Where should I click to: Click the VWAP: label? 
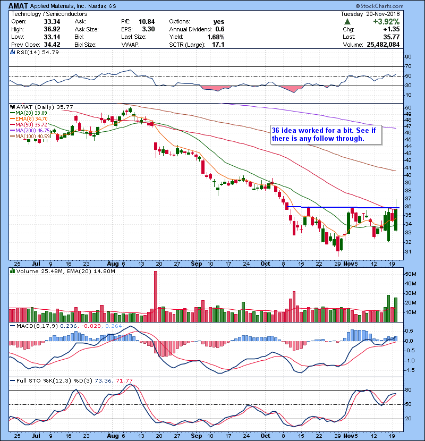130,45
